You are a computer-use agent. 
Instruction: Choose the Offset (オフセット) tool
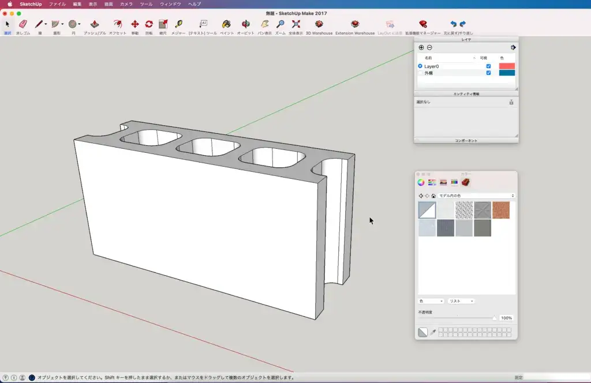[118, 24]
